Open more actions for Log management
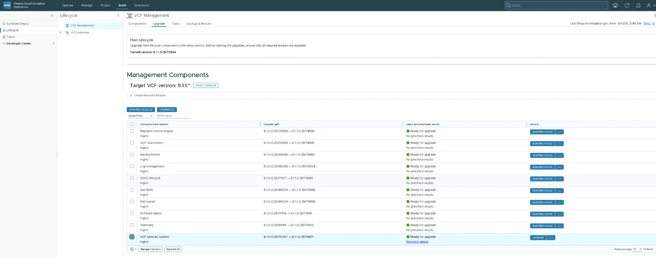Viewport: 656px width, 258px height. tap(559, 167)
